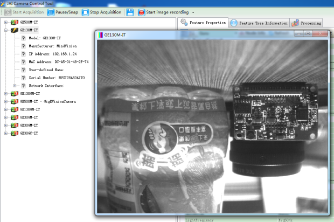Expand the plain GE500M-IT node above GE130M-IT

click(x=6, y=22)
